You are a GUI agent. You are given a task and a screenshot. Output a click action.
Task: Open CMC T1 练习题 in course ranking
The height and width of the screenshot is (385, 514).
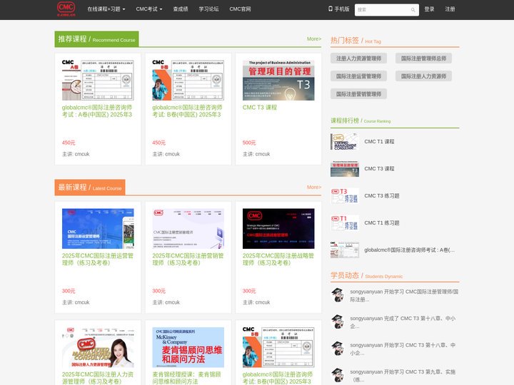pyautogui.click(x=382, y=223)
